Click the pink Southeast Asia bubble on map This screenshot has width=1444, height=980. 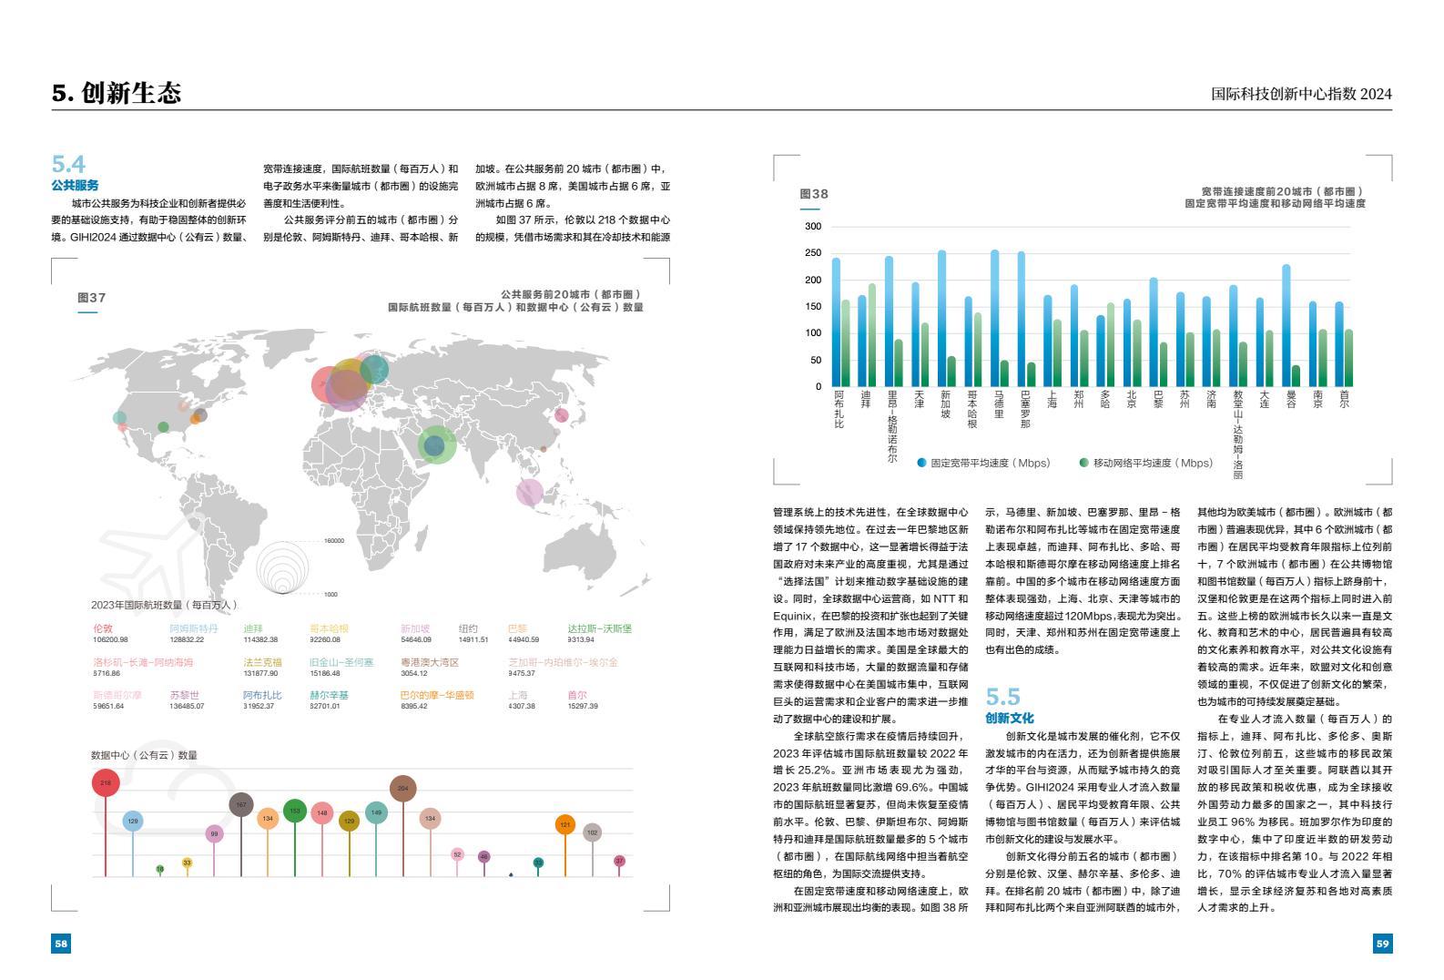(529, 493)
